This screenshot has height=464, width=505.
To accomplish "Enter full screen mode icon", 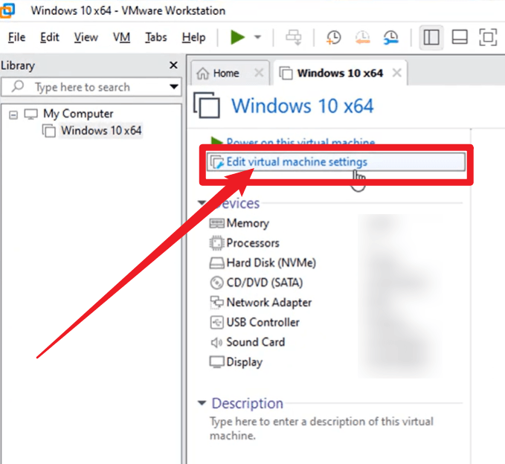I will point(488,37).
